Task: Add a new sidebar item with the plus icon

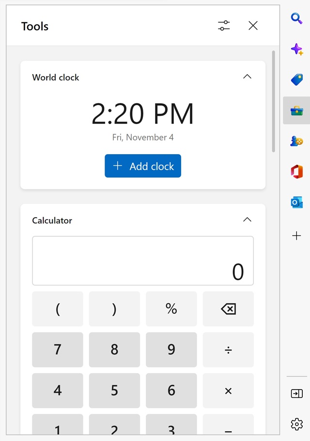Action: [x=296, y=236]
